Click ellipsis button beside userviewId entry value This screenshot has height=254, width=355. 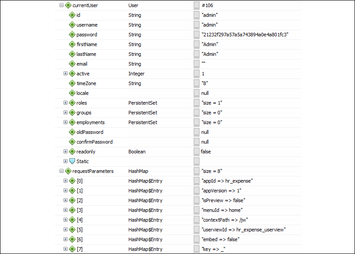pyautogui.click(x=196, y=230)
